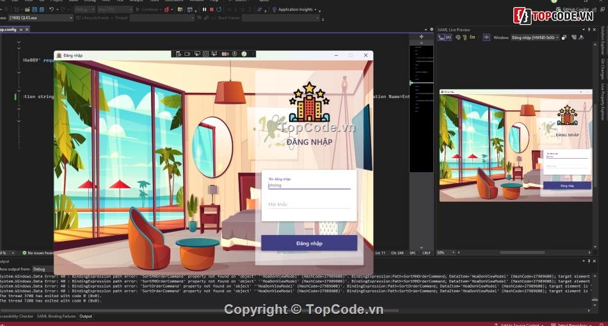Open the Thread dropdown

pos(162,18)
